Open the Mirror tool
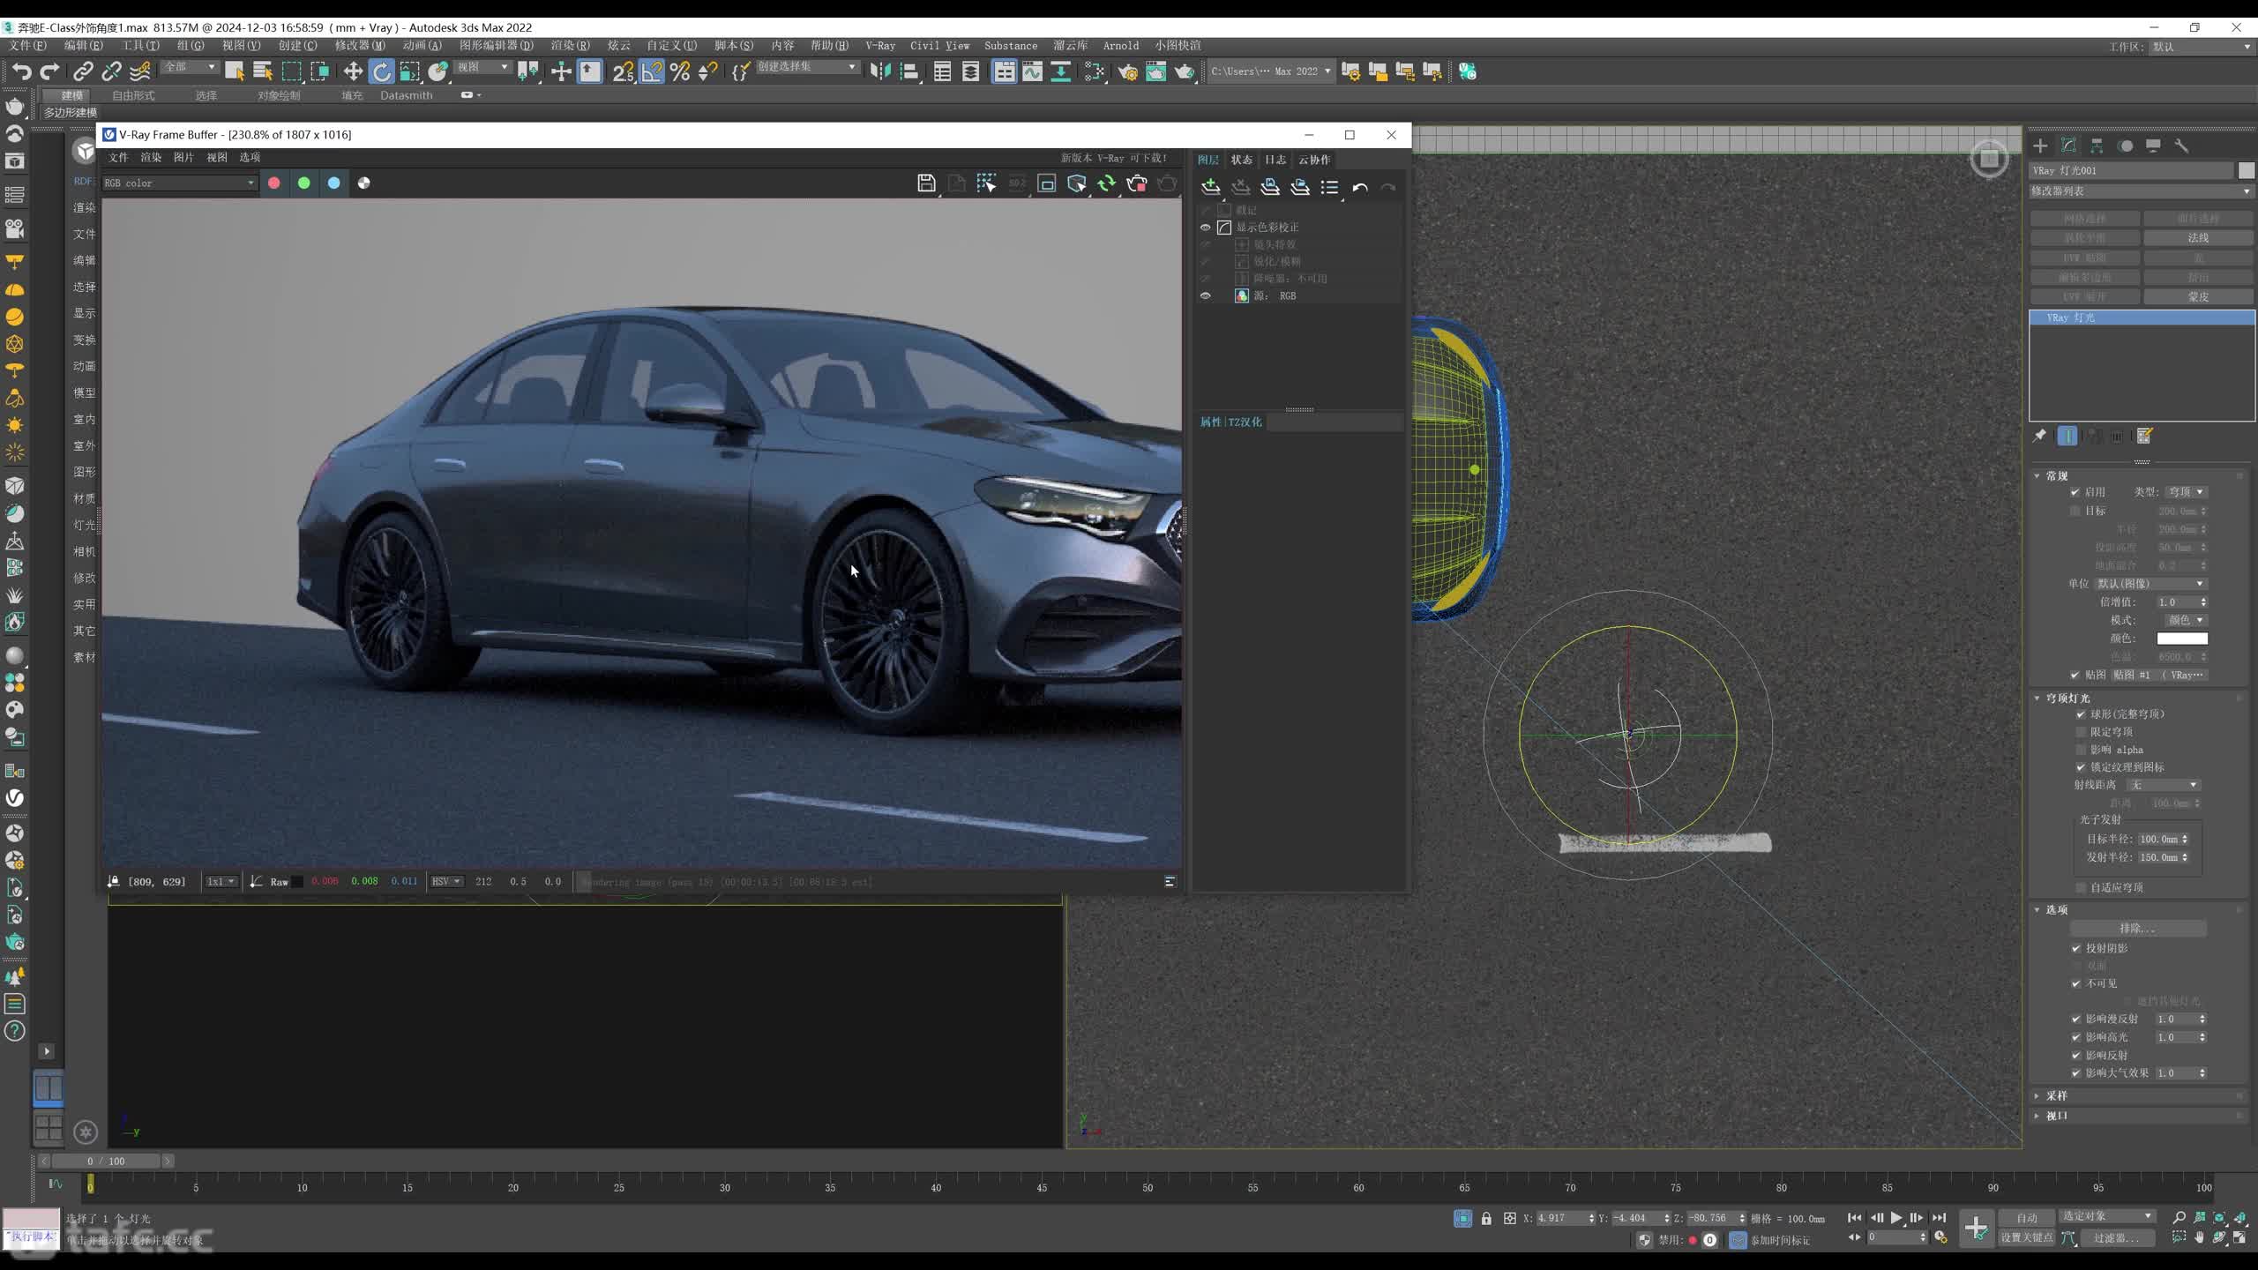This screenshot has width=2258, height=1270. (x=879, y=71)
